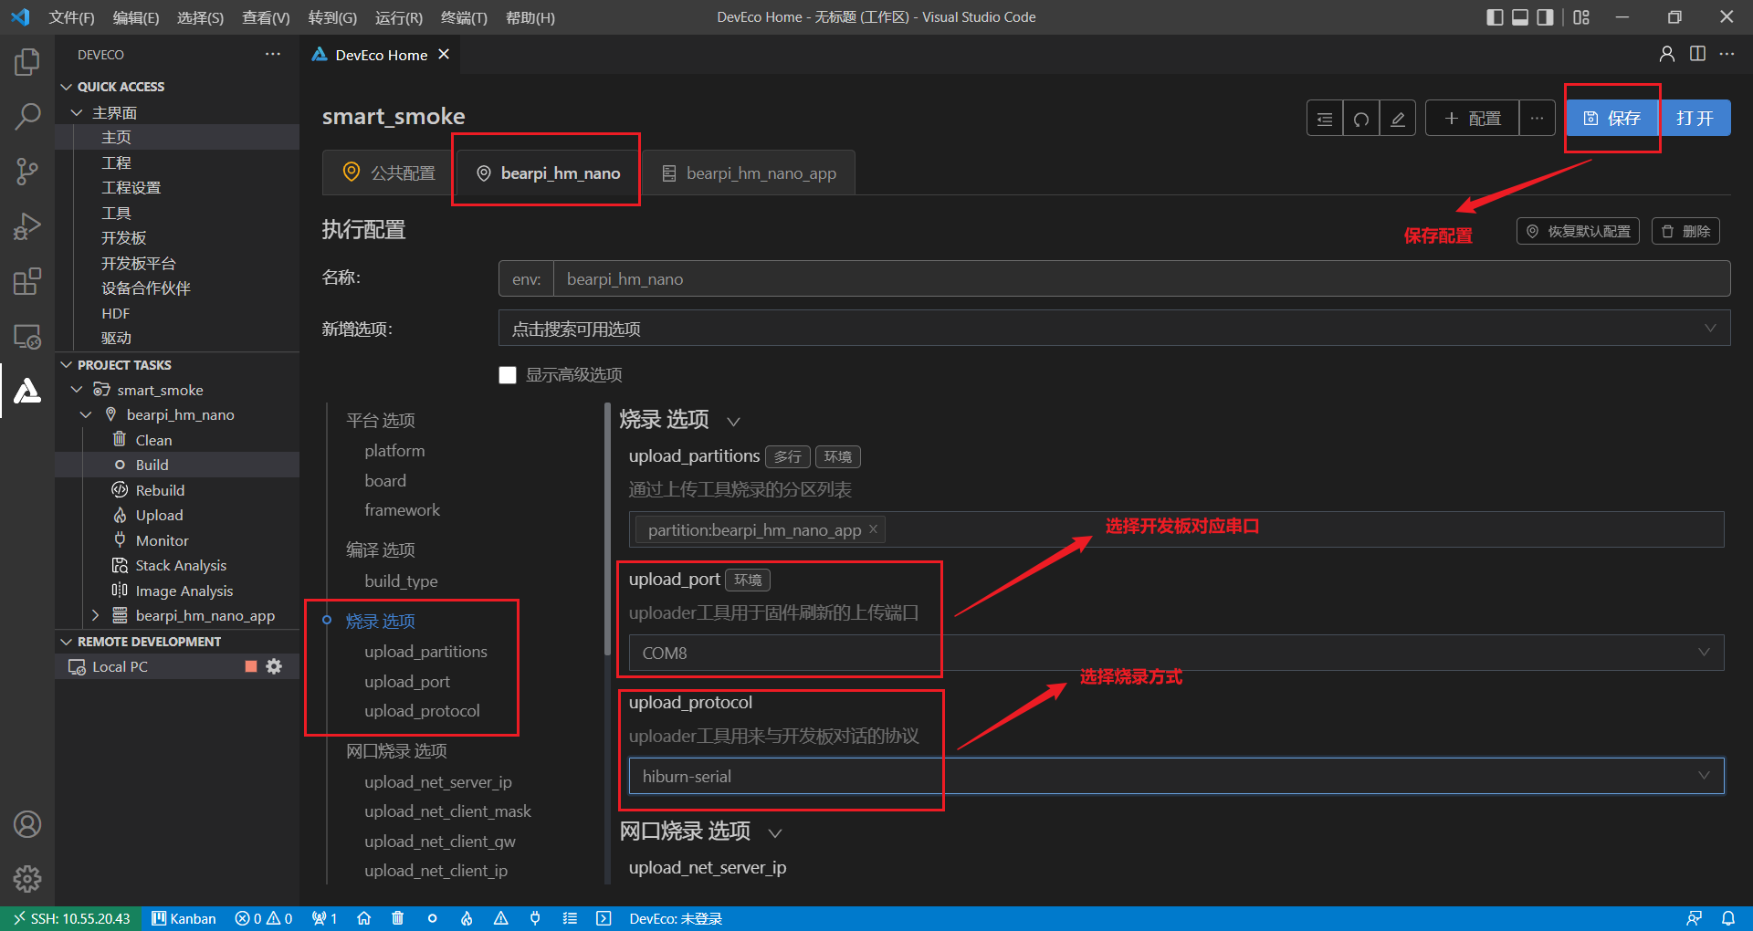This screenshot has width=1753, height=931.
Task: Collapse the 网口烧录 选项 section chevron
Action: [775, 832]
